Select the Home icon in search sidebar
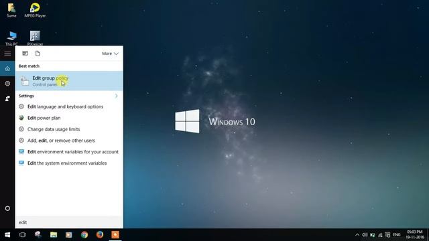 7,68
